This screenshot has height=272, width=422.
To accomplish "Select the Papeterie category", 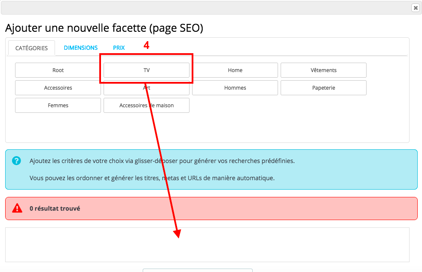I will [x=323, y=88].
